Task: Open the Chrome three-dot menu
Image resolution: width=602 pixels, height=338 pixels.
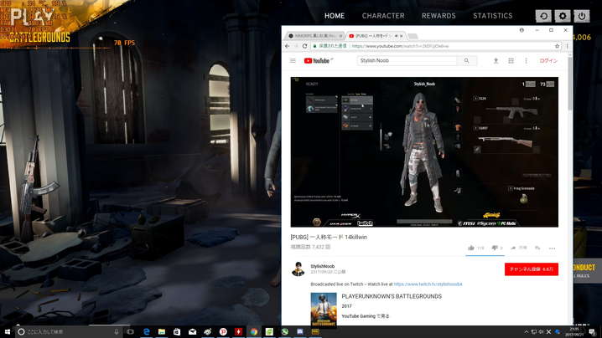Action: coord(567,46)
